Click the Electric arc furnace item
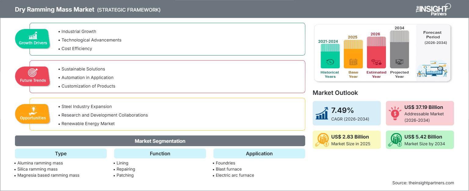This screenshot has height=191, width=469. pos(235,175)
